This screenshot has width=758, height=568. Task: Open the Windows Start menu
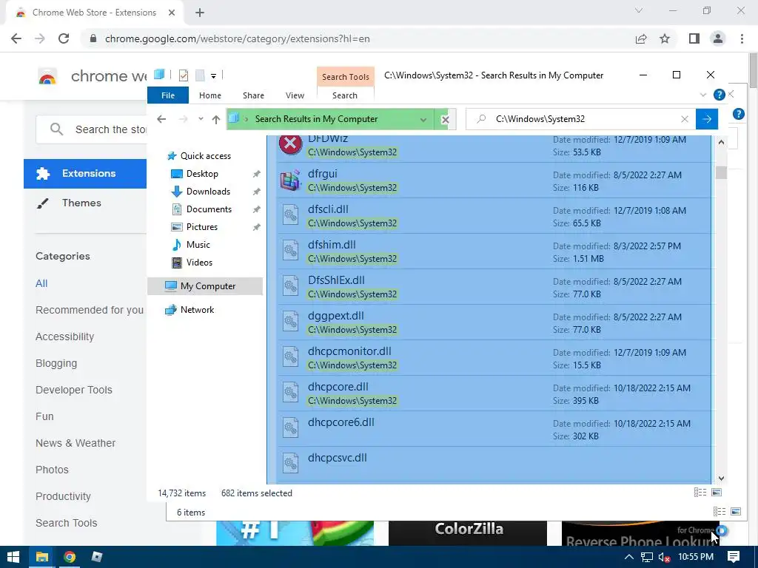point(13,557)
